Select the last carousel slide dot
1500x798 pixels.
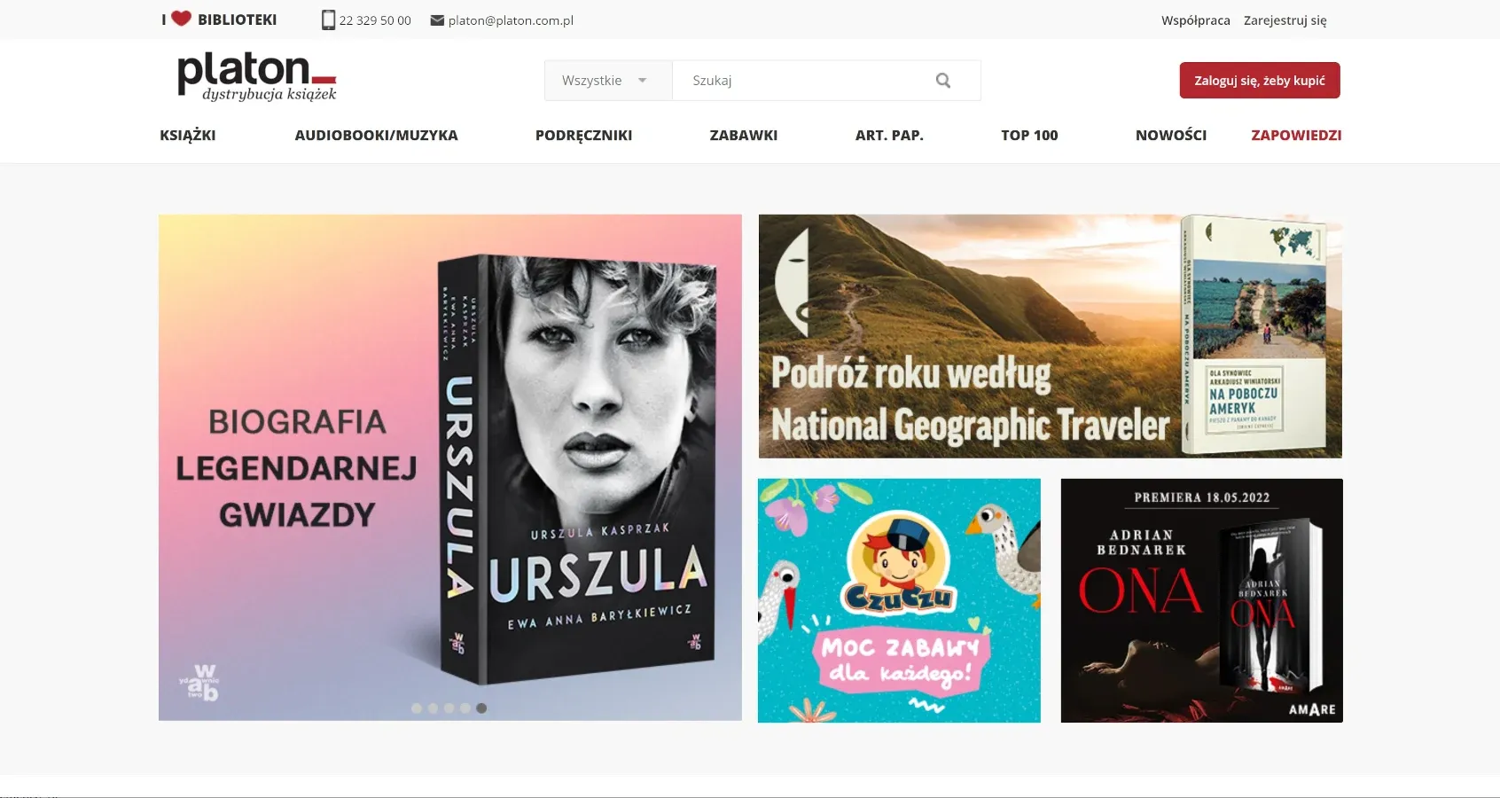(481, 708)
